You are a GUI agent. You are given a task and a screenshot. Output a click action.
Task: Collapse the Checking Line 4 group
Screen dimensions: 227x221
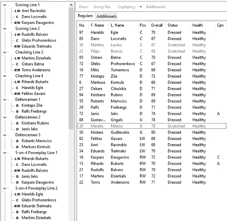pyautogui.click(x=4, y=76)
